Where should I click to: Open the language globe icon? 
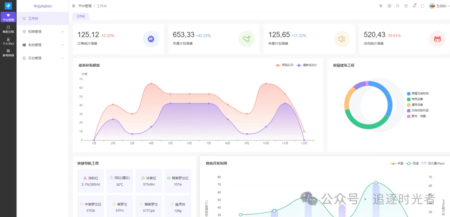389,6
